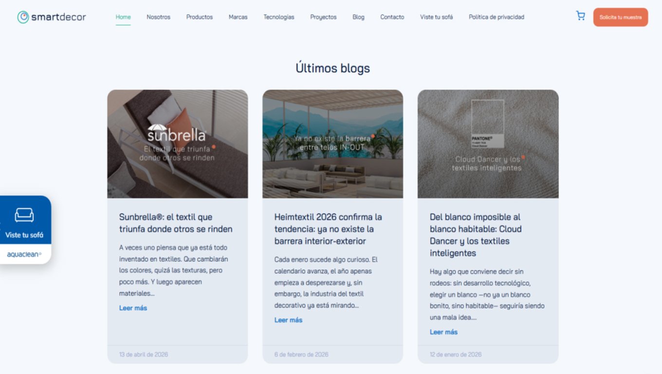Open the Nosotros page
The height and width of the screenshot is (374, 662).
click(x=159, y=17)
